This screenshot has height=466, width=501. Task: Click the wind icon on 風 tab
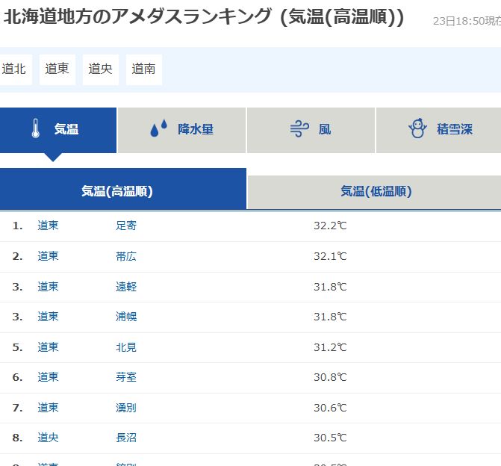[299, 128]
